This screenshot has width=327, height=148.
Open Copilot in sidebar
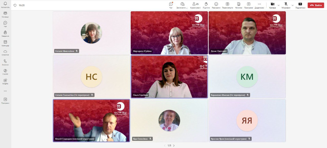5,72
